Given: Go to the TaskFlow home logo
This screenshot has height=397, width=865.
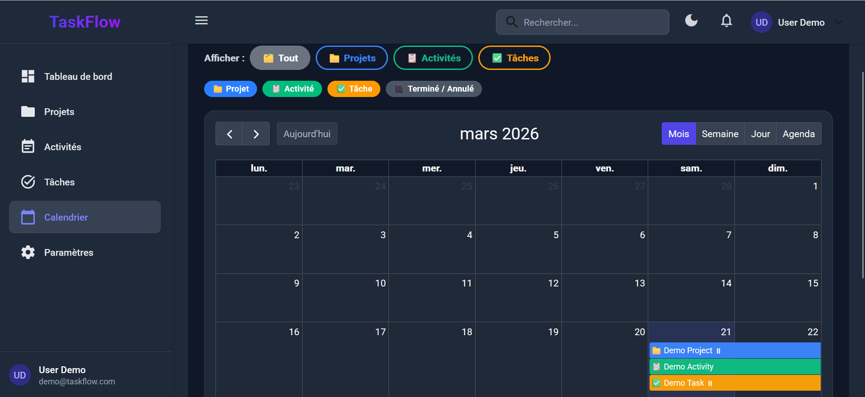Looking at the screenshot, I should point(85,22).
